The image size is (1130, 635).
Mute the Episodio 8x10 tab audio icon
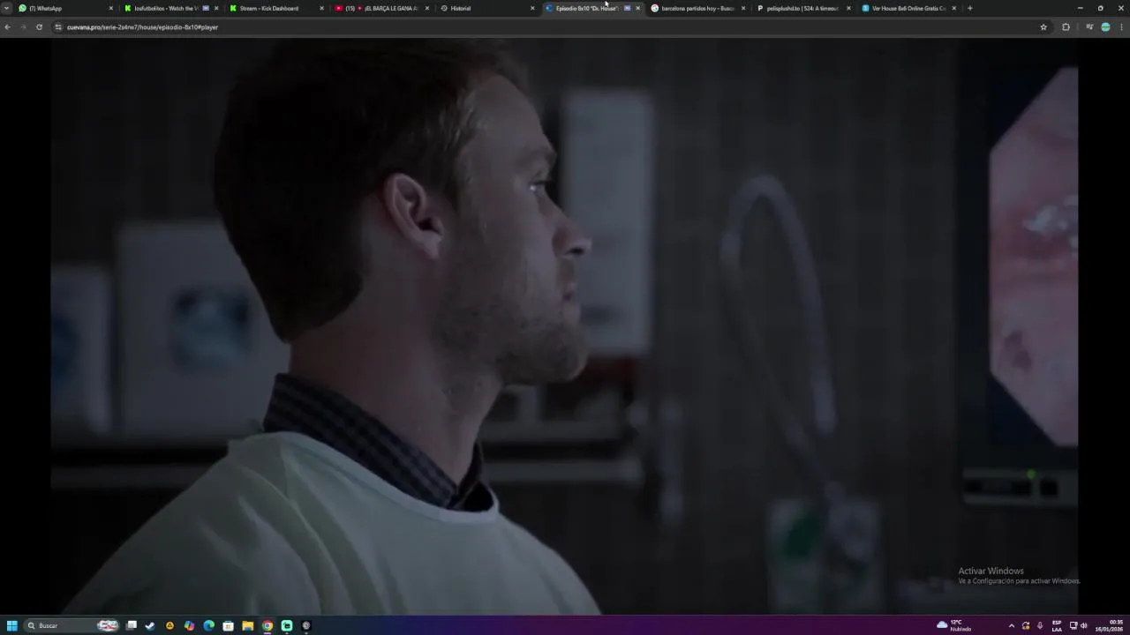628,8
